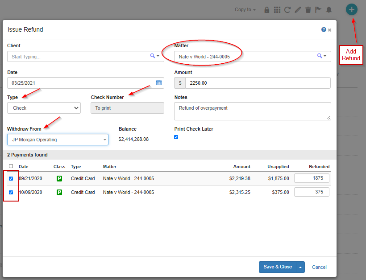Enable the Print Check Later checkbox
366x280 pixels.
tap(176, 137)
